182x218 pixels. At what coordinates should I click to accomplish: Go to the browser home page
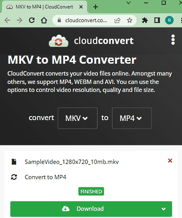click(x=44, y=20)
